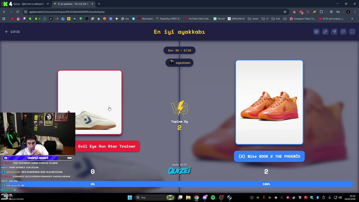Image resolution: width=359 pixels, height=202 pixels.
Task: Select the Nike BOOK 2 THE PHOENIX label
Action: click(x=269, y=156)
